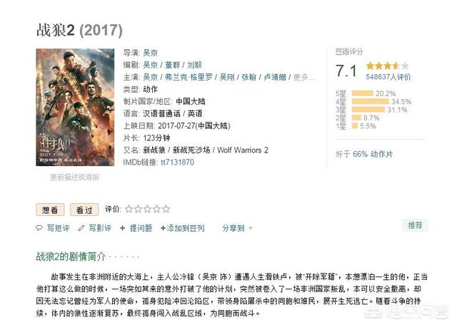Image resolution: width=457 pixels, height=327 pixels.
Task: Click the 写影评 pencil icon
Action: pyautogui.click(x=83, y=228)
